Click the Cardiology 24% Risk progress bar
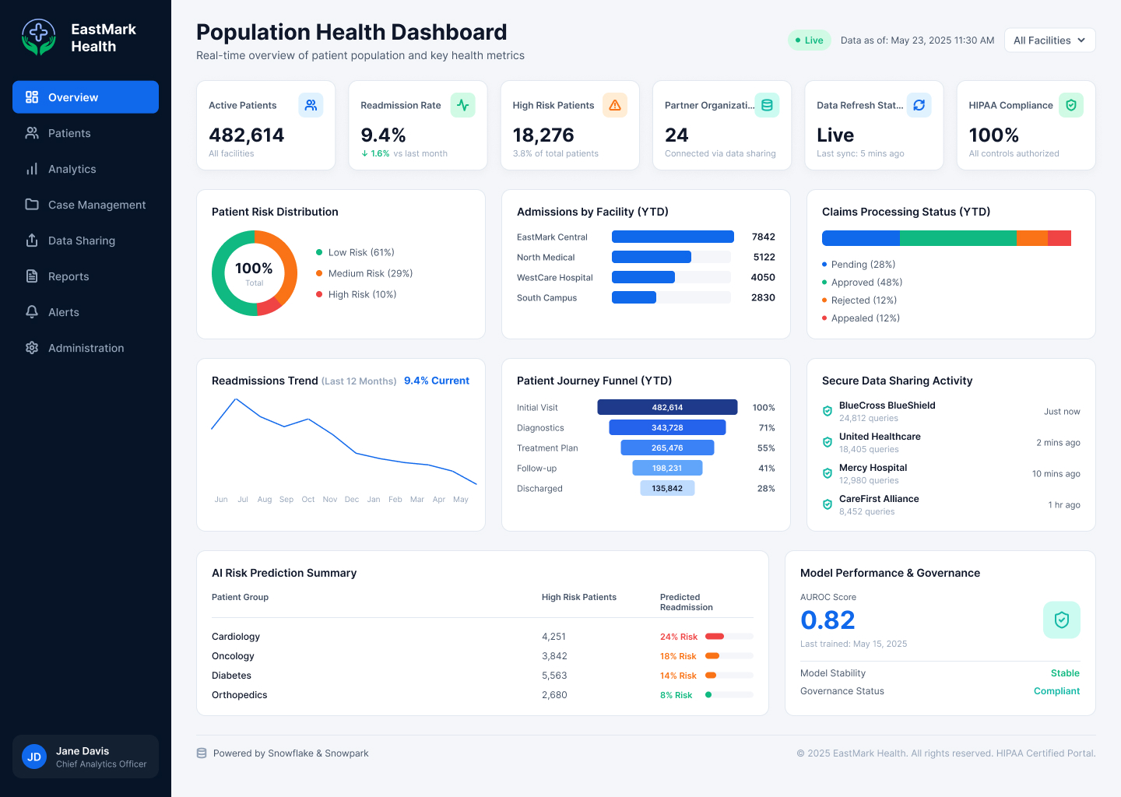The width and height of the screenshot is (1121, 797). click(729, 637)
